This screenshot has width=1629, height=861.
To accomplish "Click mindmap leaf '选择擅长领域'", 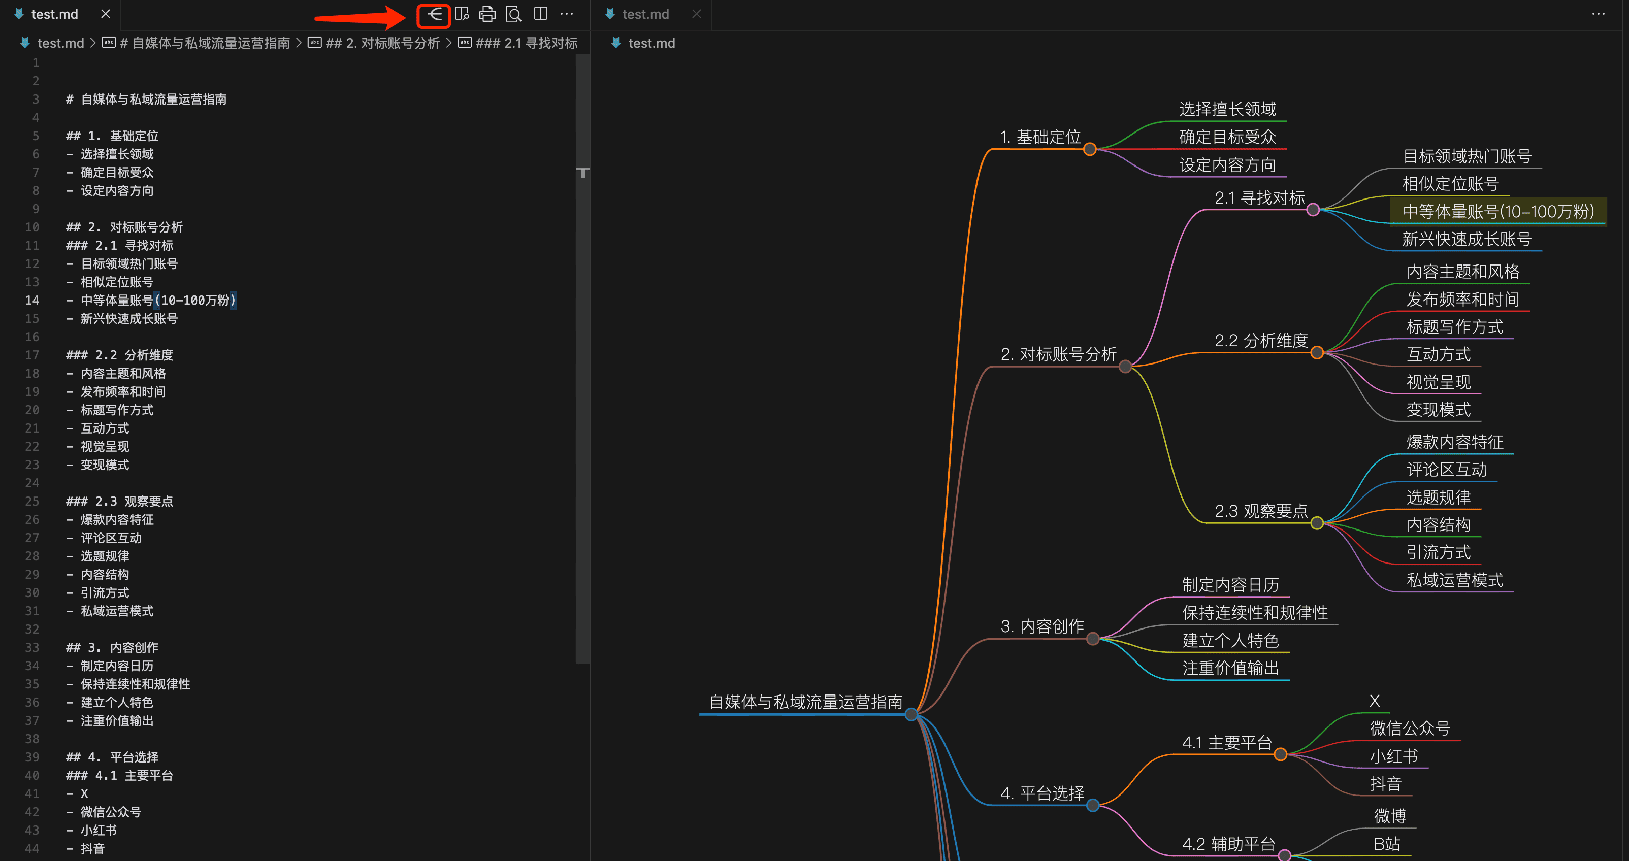I will coord(1227,109).
